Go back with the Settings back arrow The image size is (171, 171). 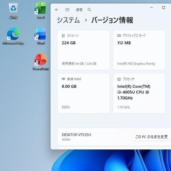(x=57, y=10)
